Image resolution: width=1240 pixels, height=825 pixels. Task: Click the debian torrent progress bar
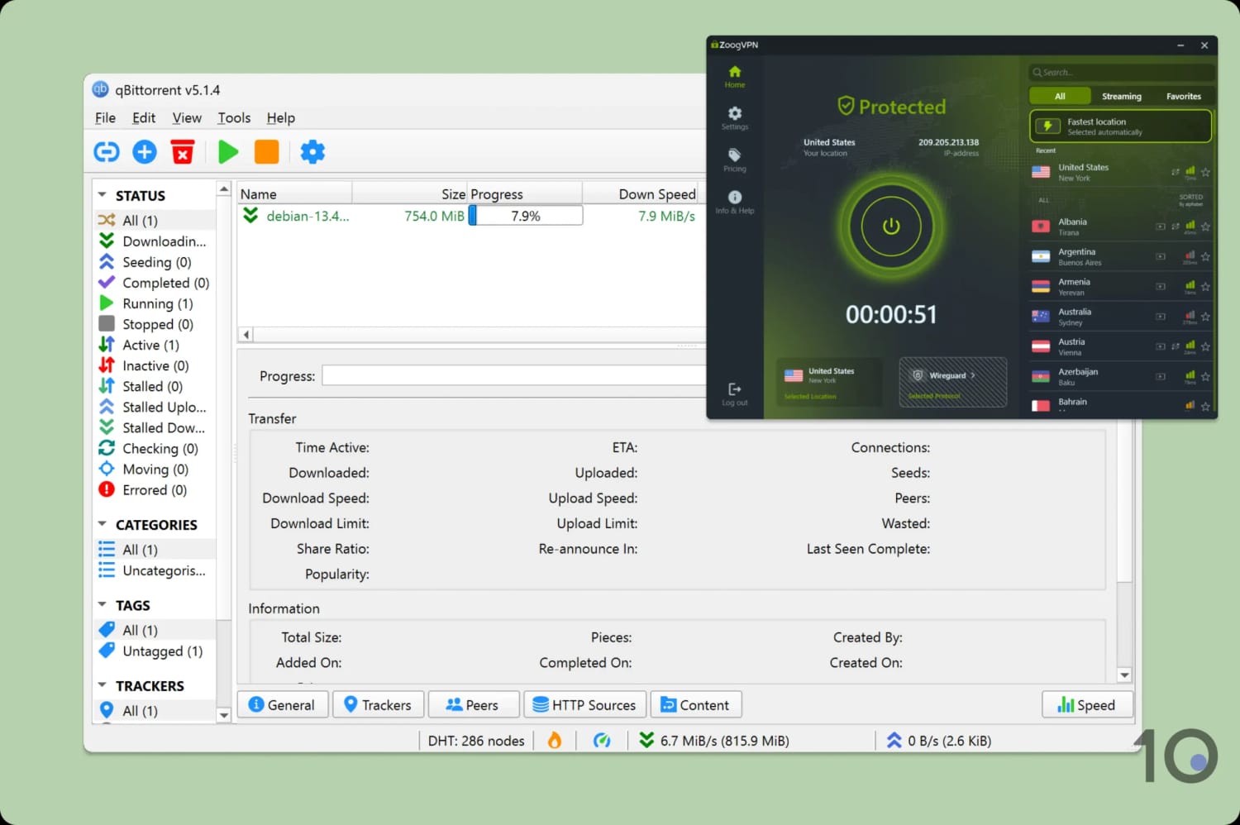coord(525,215)
